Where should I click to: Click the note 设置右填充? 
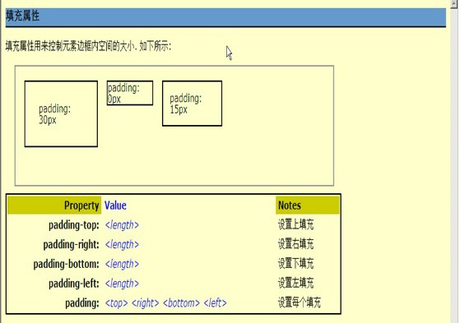pos(295,244)
